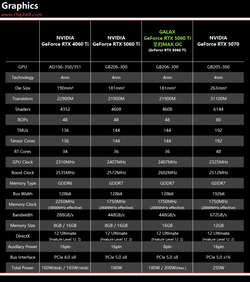This screenshot has height=282, width=250.
Task: Click the 192bit bus width value
Action: pyautogui.click(x=218, y=194)
